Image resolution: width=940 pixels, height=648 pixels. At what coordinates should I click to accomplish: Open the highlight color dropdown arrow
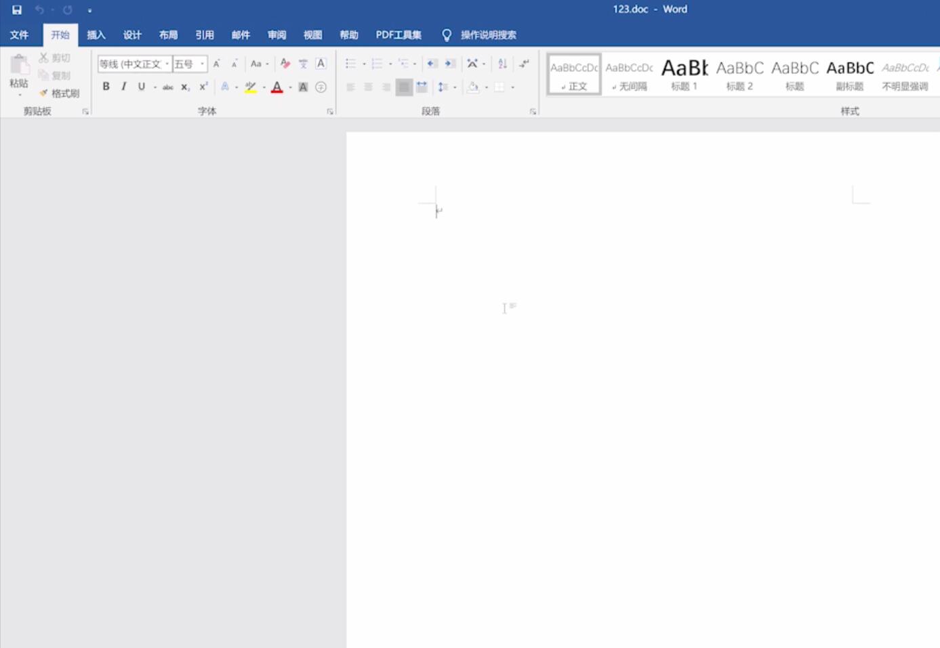click(264, 87)
